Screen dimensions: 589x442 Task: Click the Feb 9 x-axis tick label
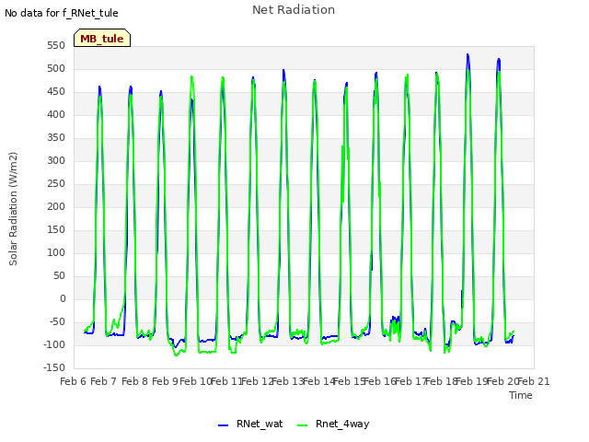165,381
